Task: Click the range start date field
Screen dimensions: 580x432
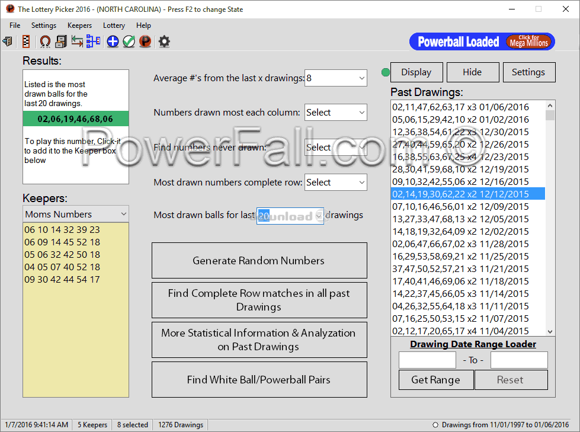Action: (x=427, y=360)
